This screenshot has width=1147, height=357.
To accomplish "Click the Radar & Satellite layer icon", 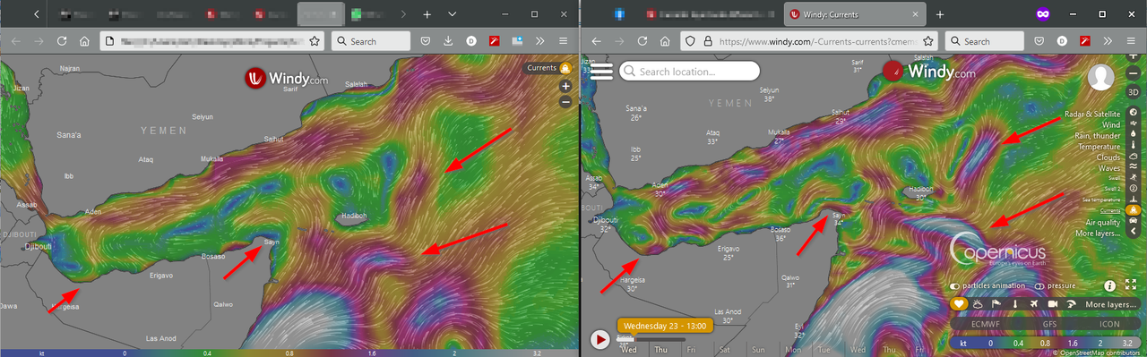I will 1133,112.
